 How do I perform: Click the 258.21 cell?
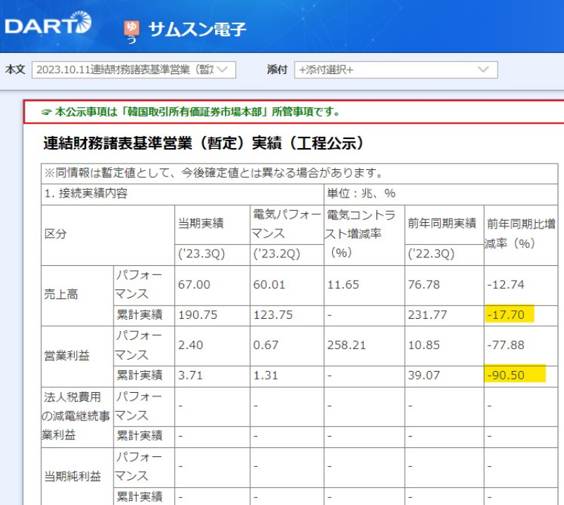(364, 346)
